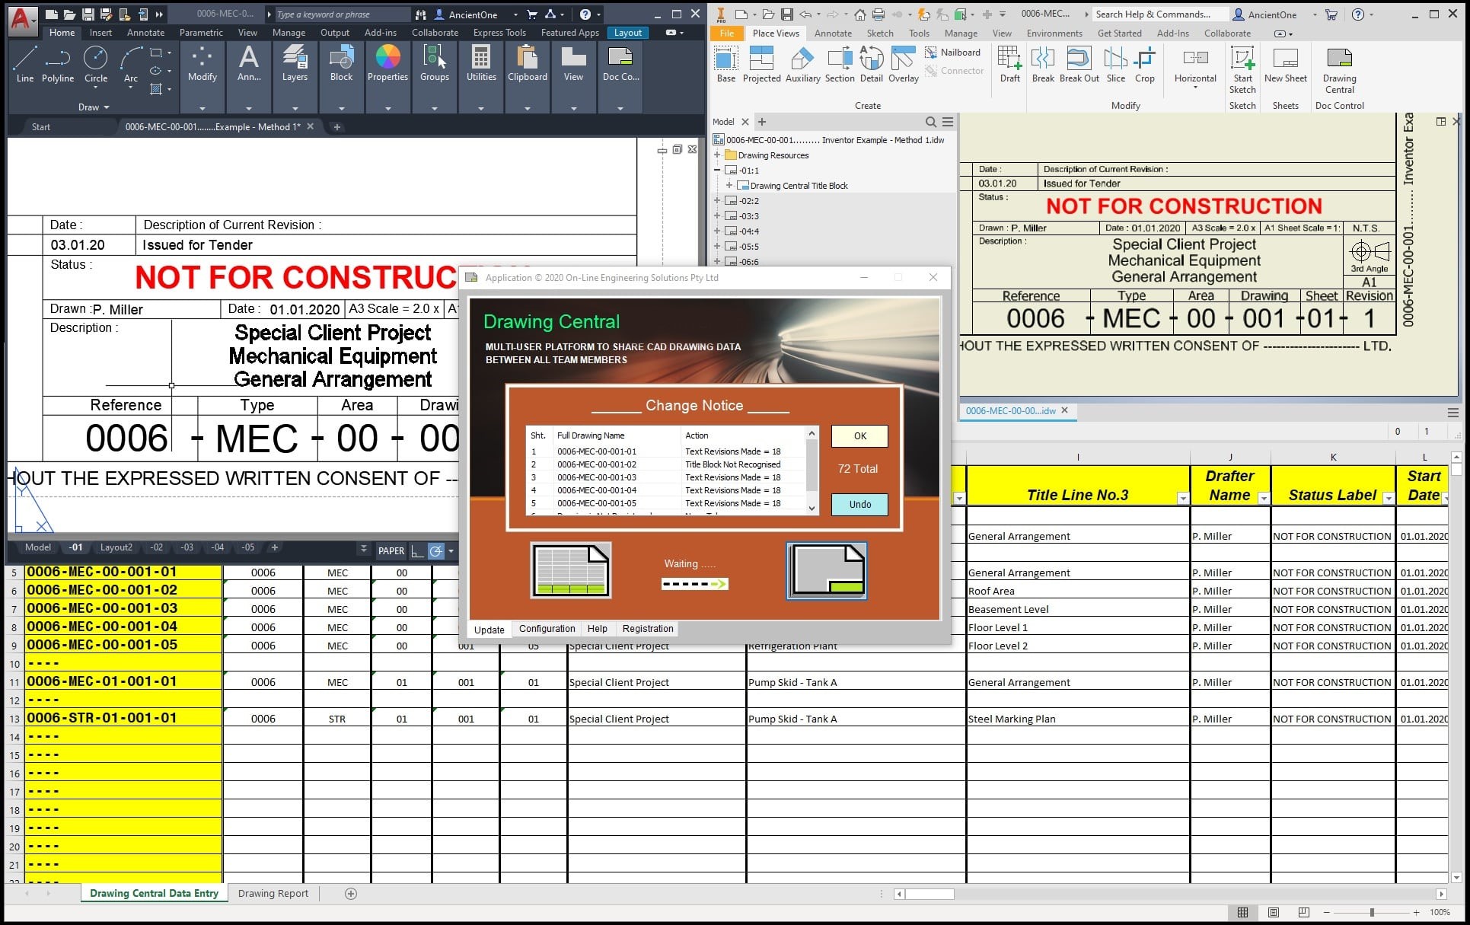Click the spreadsheet document icon in dialog
The height and width of the screenshot is (925, 1470).
[x=571, y=570]
